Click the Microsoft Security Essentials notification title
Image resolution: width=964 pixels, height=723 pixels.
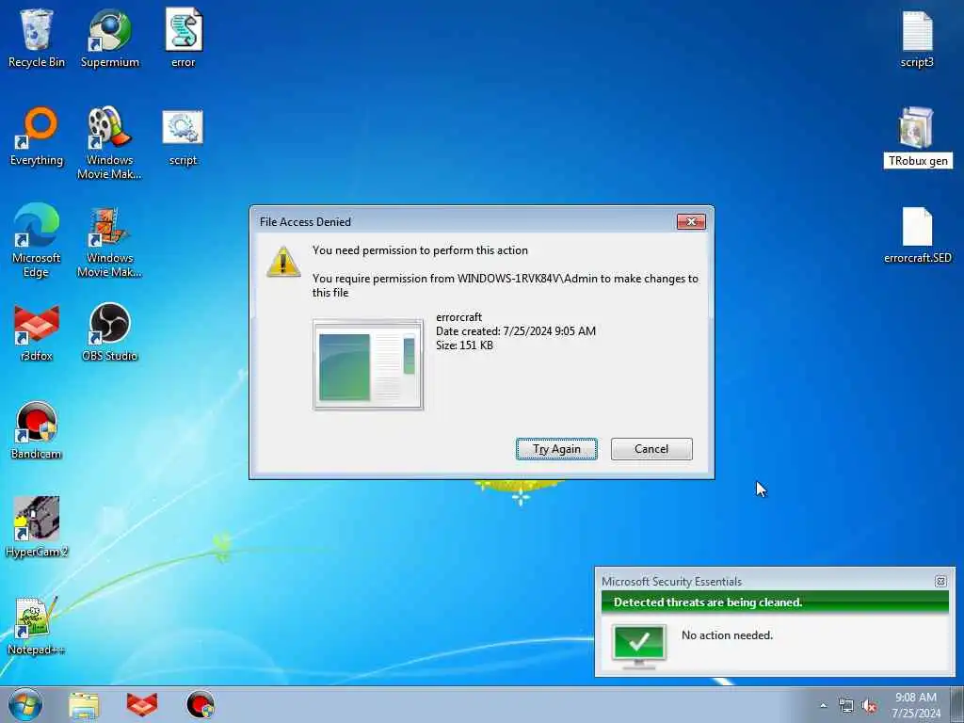(671, 581)
